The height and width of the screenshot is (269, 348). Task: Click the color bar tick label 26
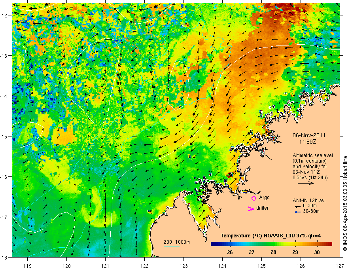230,252
